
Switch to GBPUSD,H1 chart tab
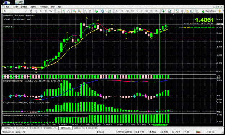(x=9, y=128)
